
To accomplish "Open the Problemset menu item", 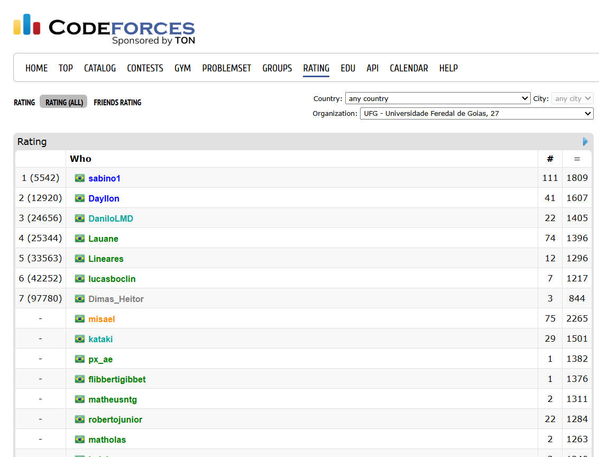I will click(226, 68).
